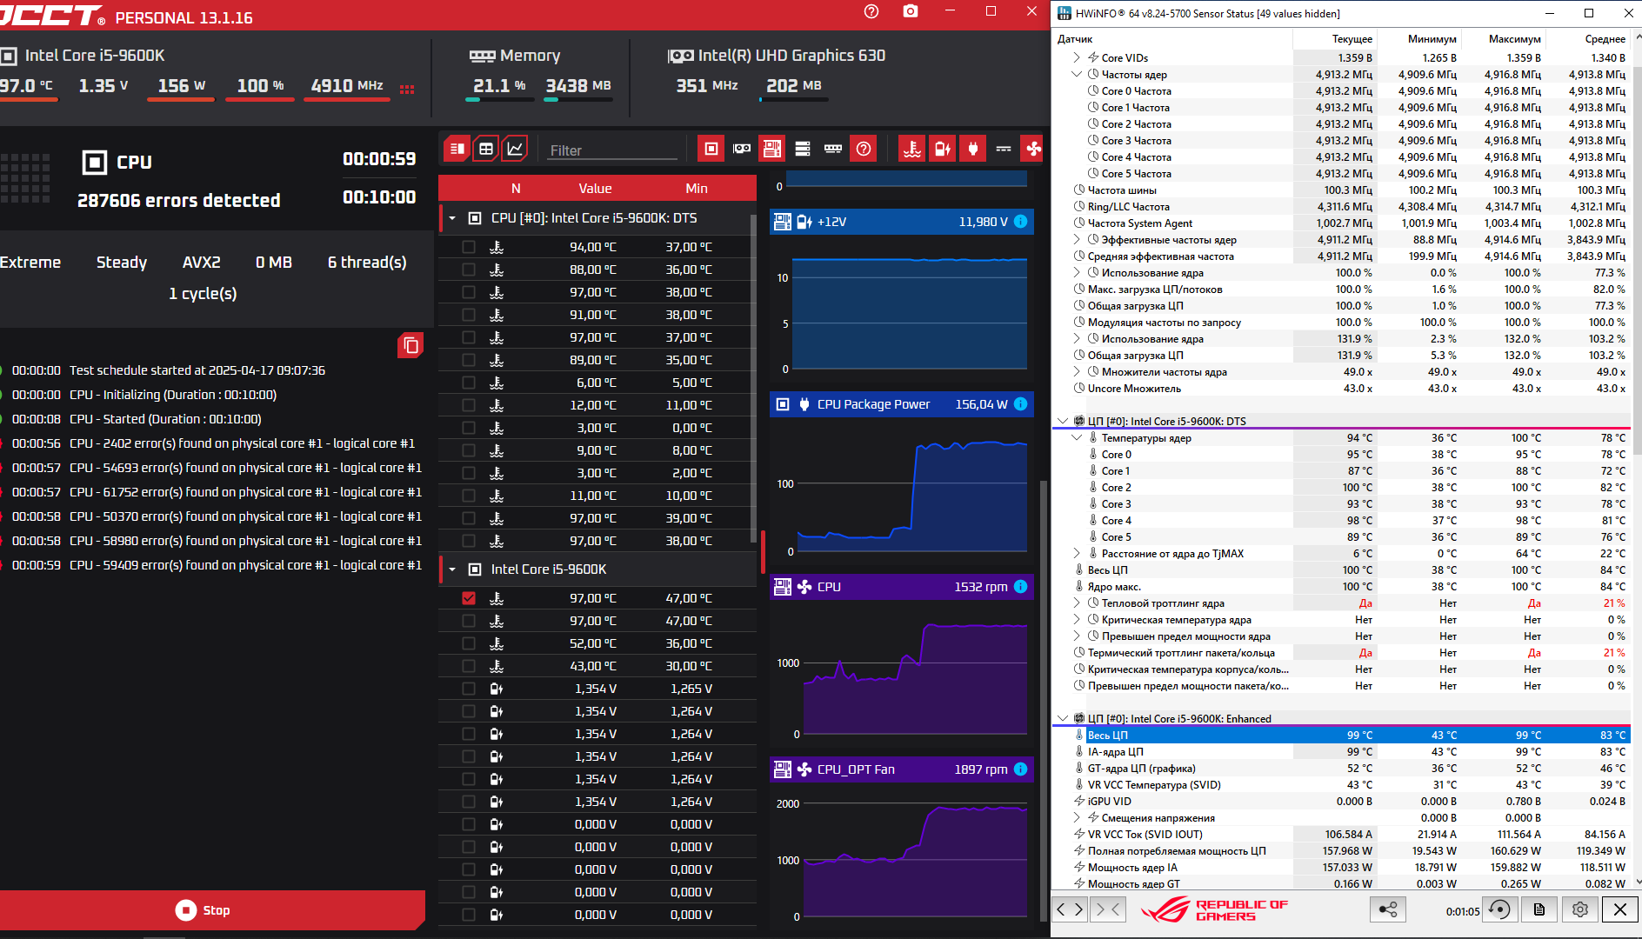Image resolution: width=1642 pixels, height=939 pixels.
Task: Sort by the Value column header
Action: point(595,188)
